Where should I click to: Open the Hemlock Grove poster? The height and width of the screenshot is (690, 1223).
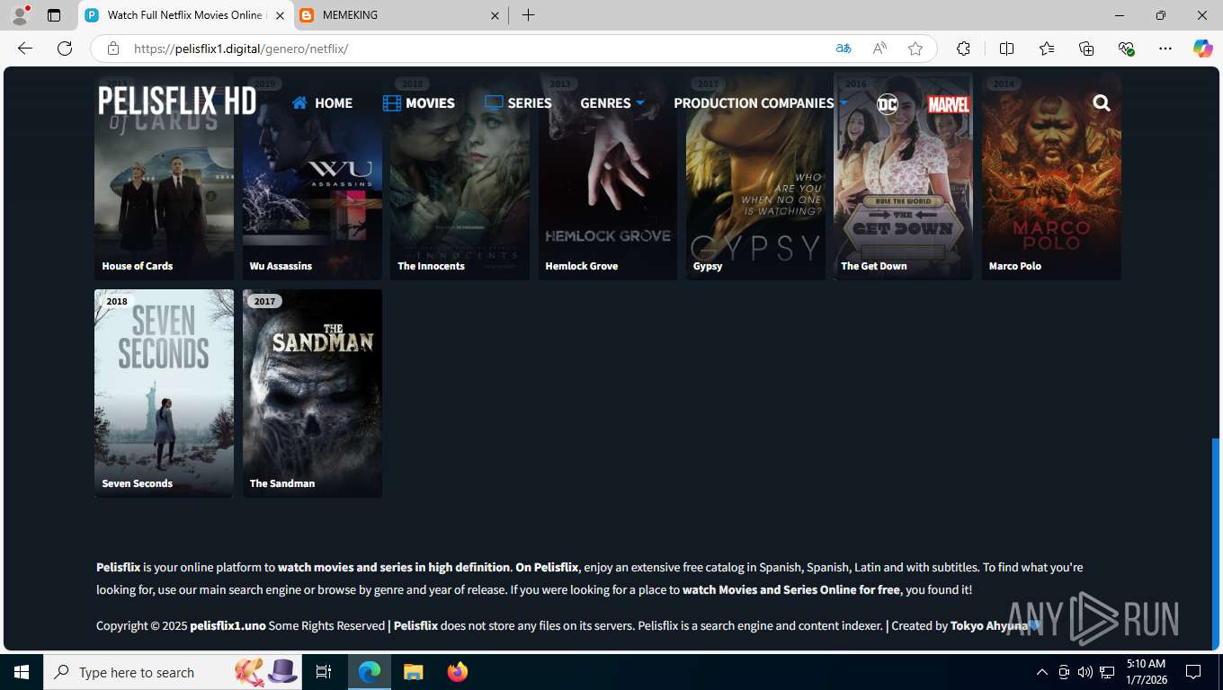tap(608, 177)
